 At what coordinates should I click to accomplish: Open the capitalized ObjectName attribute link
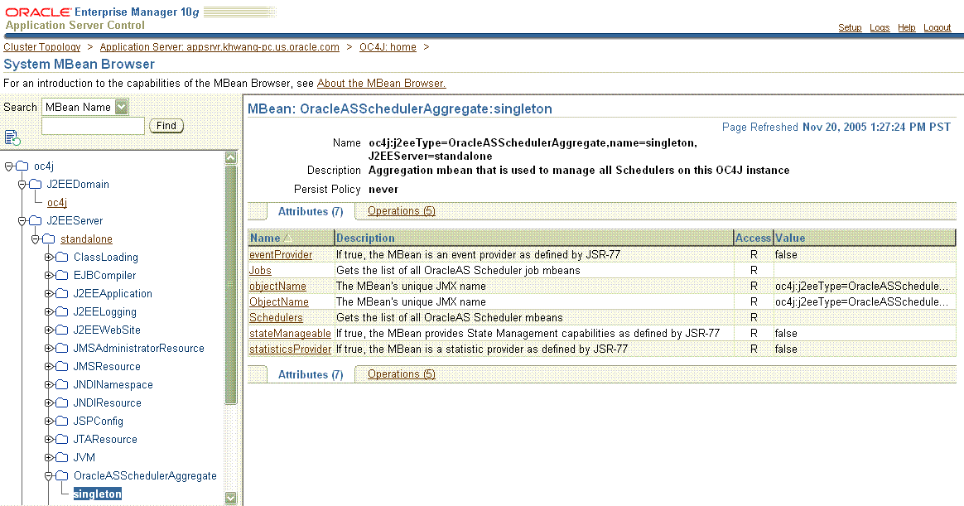[x=278, y=302]
